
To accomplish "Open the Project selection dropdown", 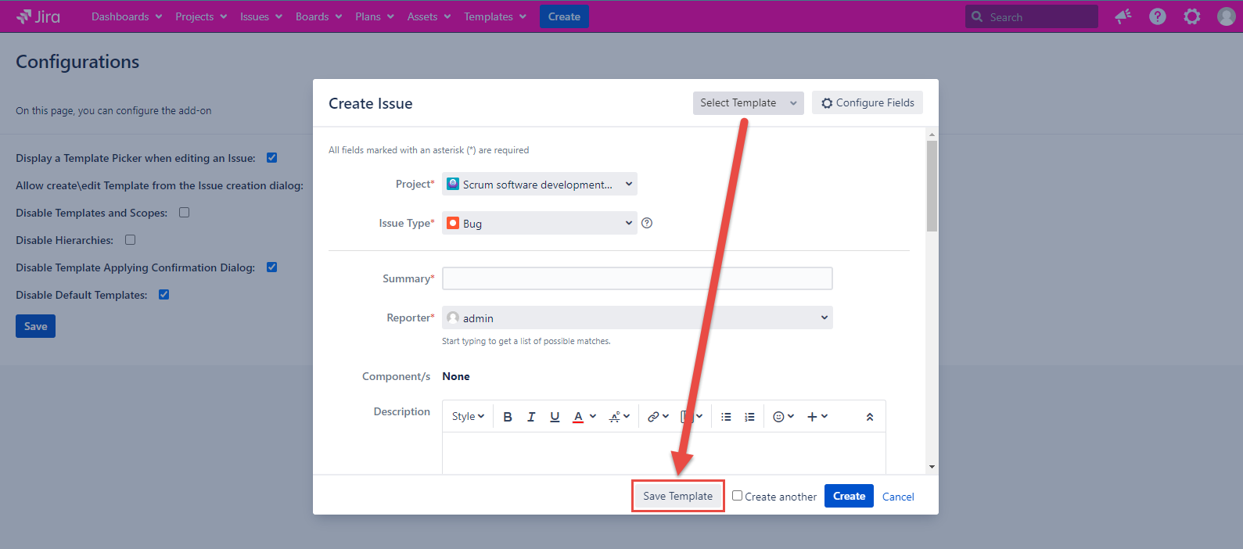I will click(539, 185).
